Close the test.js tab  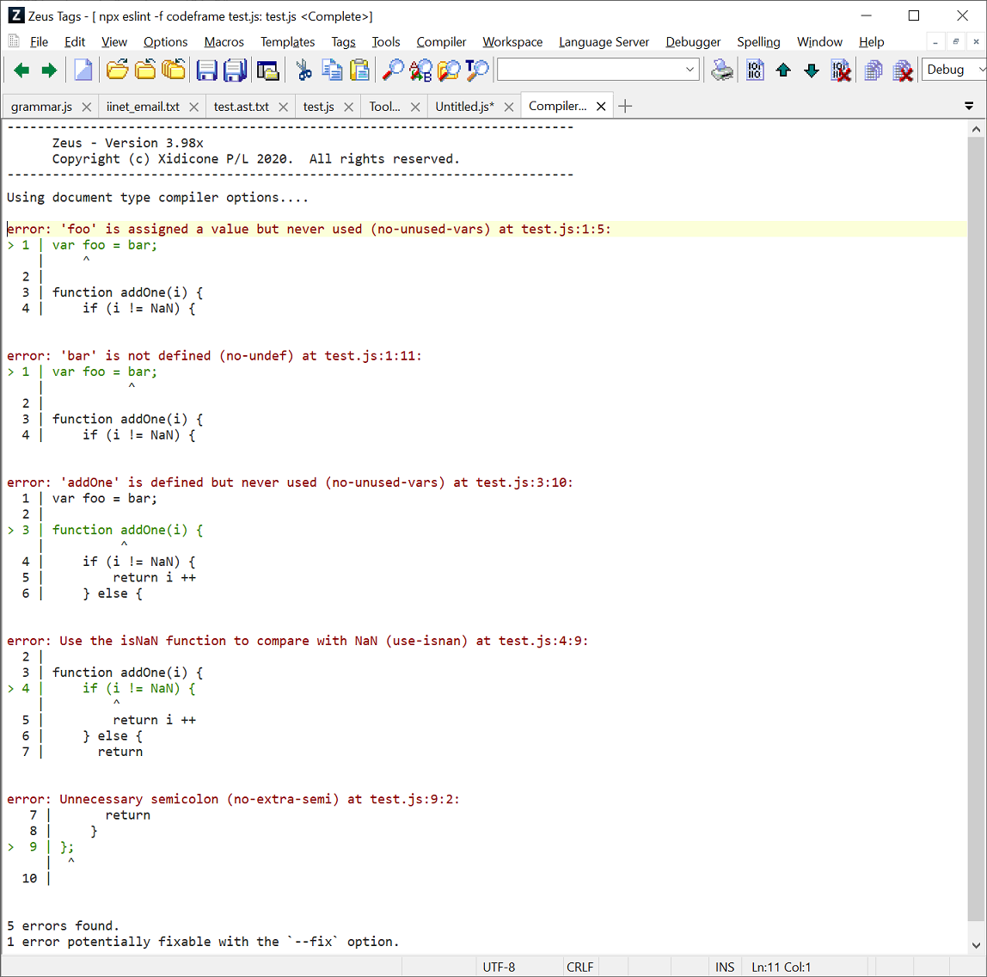348,107
